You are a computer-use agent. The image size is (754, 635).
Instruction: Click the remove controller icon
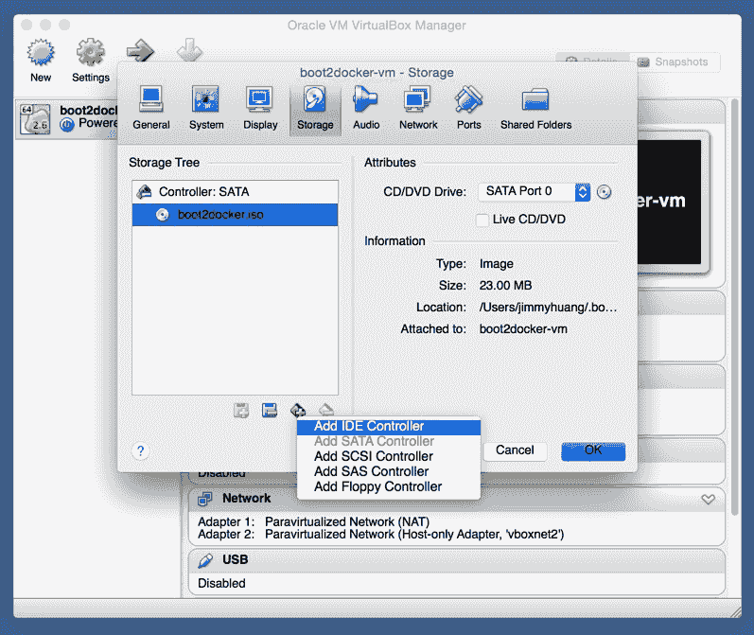[326, 411]
